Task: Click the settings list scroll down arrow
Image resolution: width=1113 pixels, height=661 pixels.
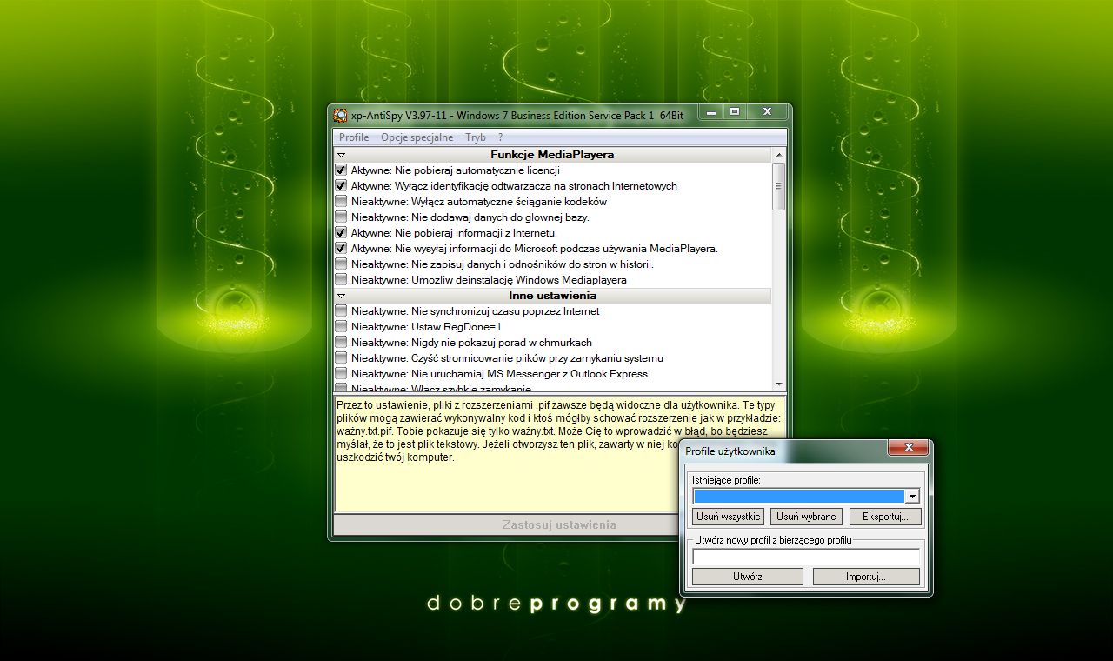Action: 779,384
